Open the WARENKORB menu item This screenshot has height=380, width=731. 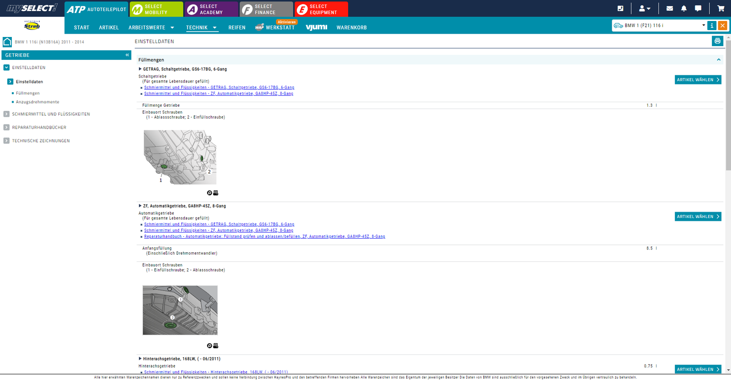tap(352, 28)
